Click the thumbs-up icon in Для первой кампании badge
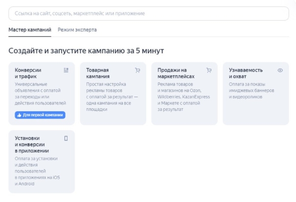This screenshot has width=296, height=202. coord(19,115)
